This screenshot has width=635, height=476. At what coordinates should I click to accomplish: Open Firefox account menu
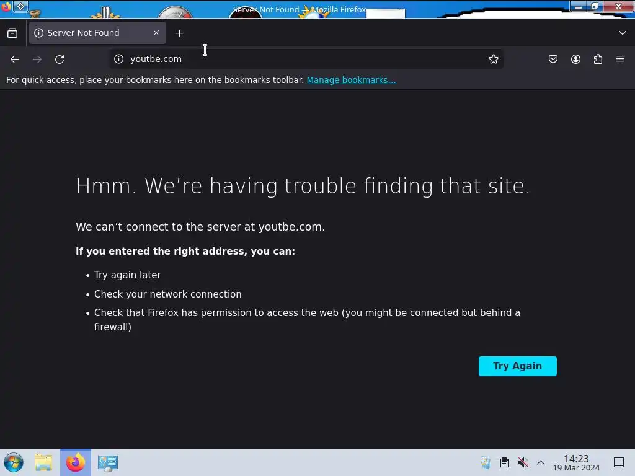point(575,59)
